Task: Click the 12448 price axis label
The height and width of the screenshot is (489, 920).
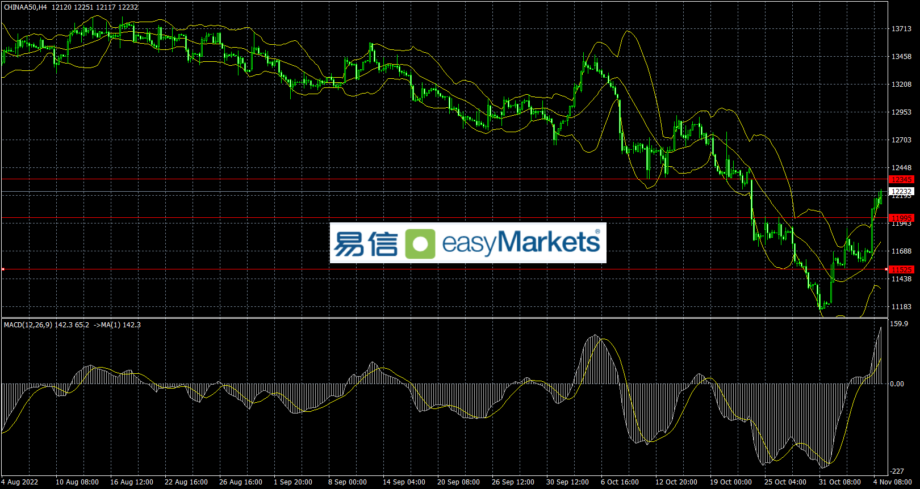Action: click(x=901, y=168)
